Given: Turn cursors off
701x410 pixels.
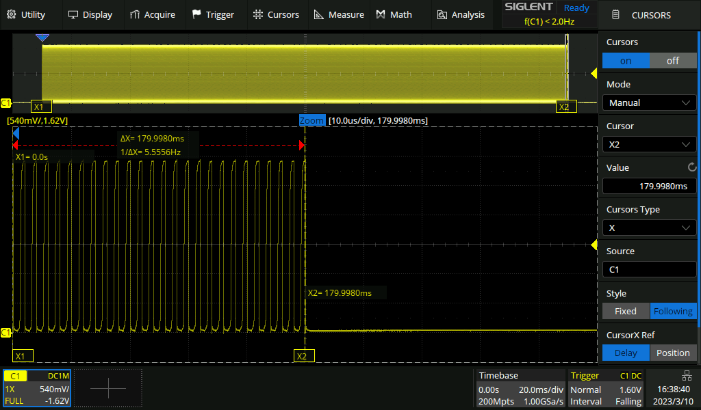Looking at the screenshot, I should (673, 61).
